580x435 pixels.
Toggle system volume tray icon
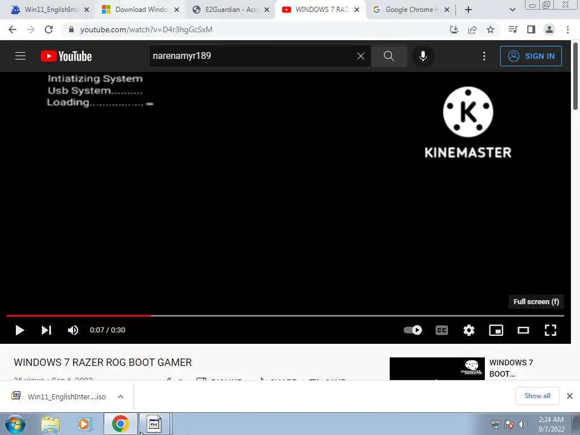click(x=523, y=424)
